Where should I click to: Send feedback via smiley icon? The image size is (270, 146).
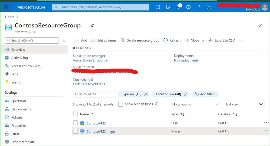[209, 7]
